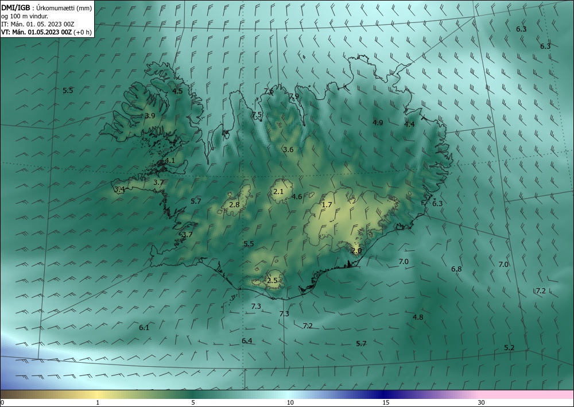Select the 6.4 map value
574x407 pixels.
coord(247,341)
